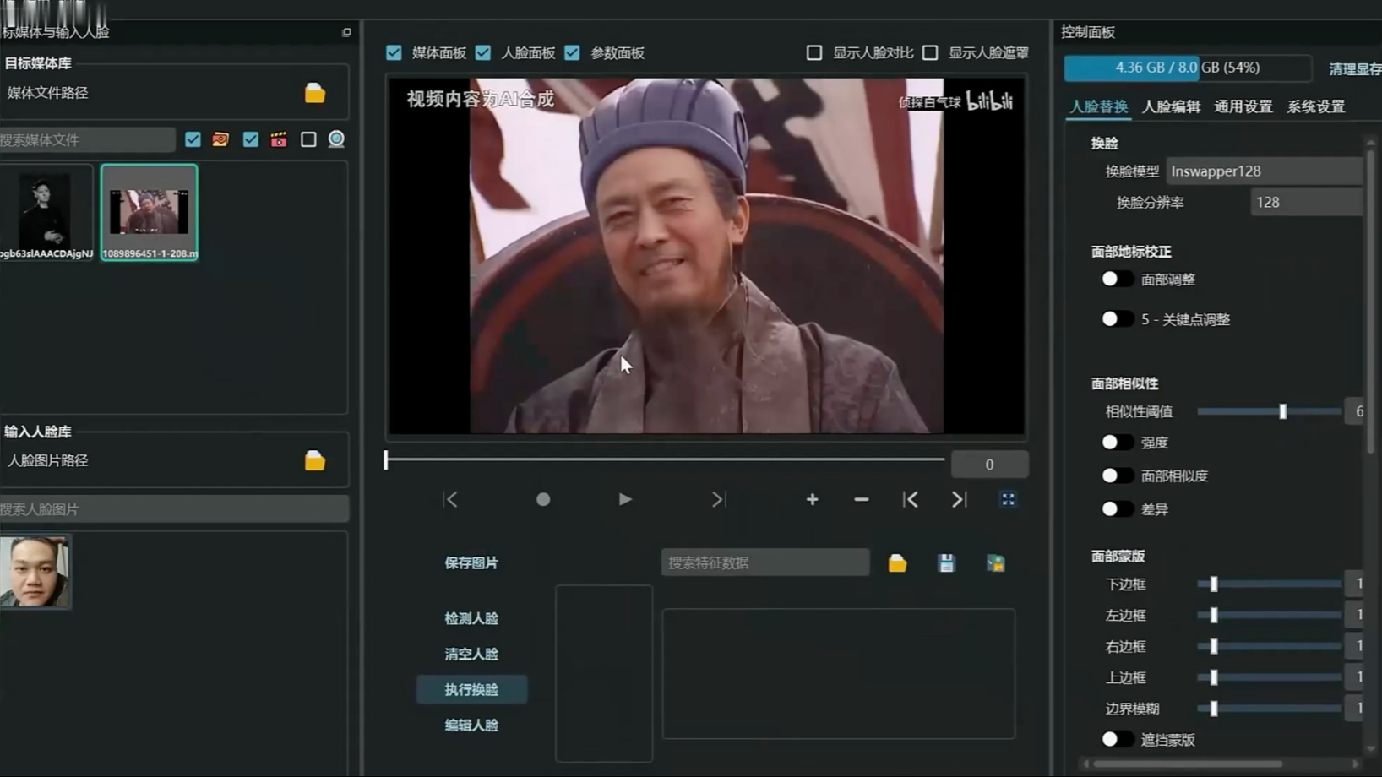
Task: Enable 显示人脸对比 checkbox
Action: coord(814,52)
